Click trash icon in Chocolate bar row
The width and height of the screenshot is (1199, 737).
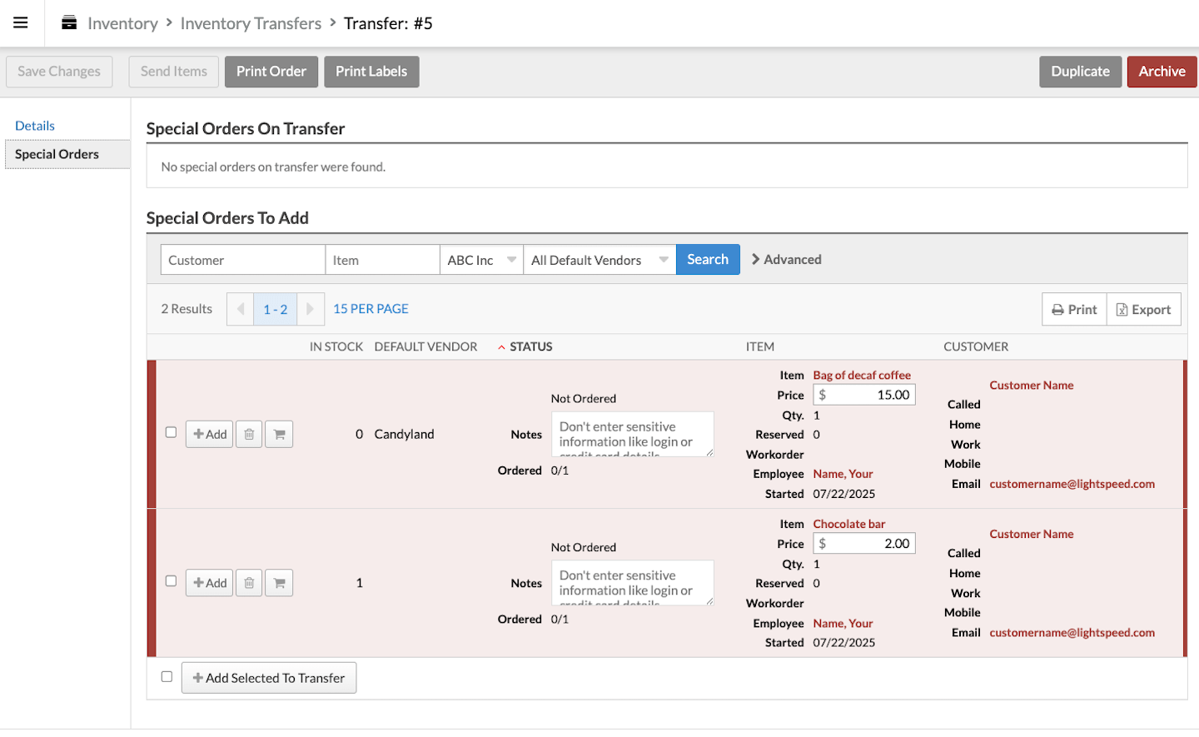click(249, 583)
